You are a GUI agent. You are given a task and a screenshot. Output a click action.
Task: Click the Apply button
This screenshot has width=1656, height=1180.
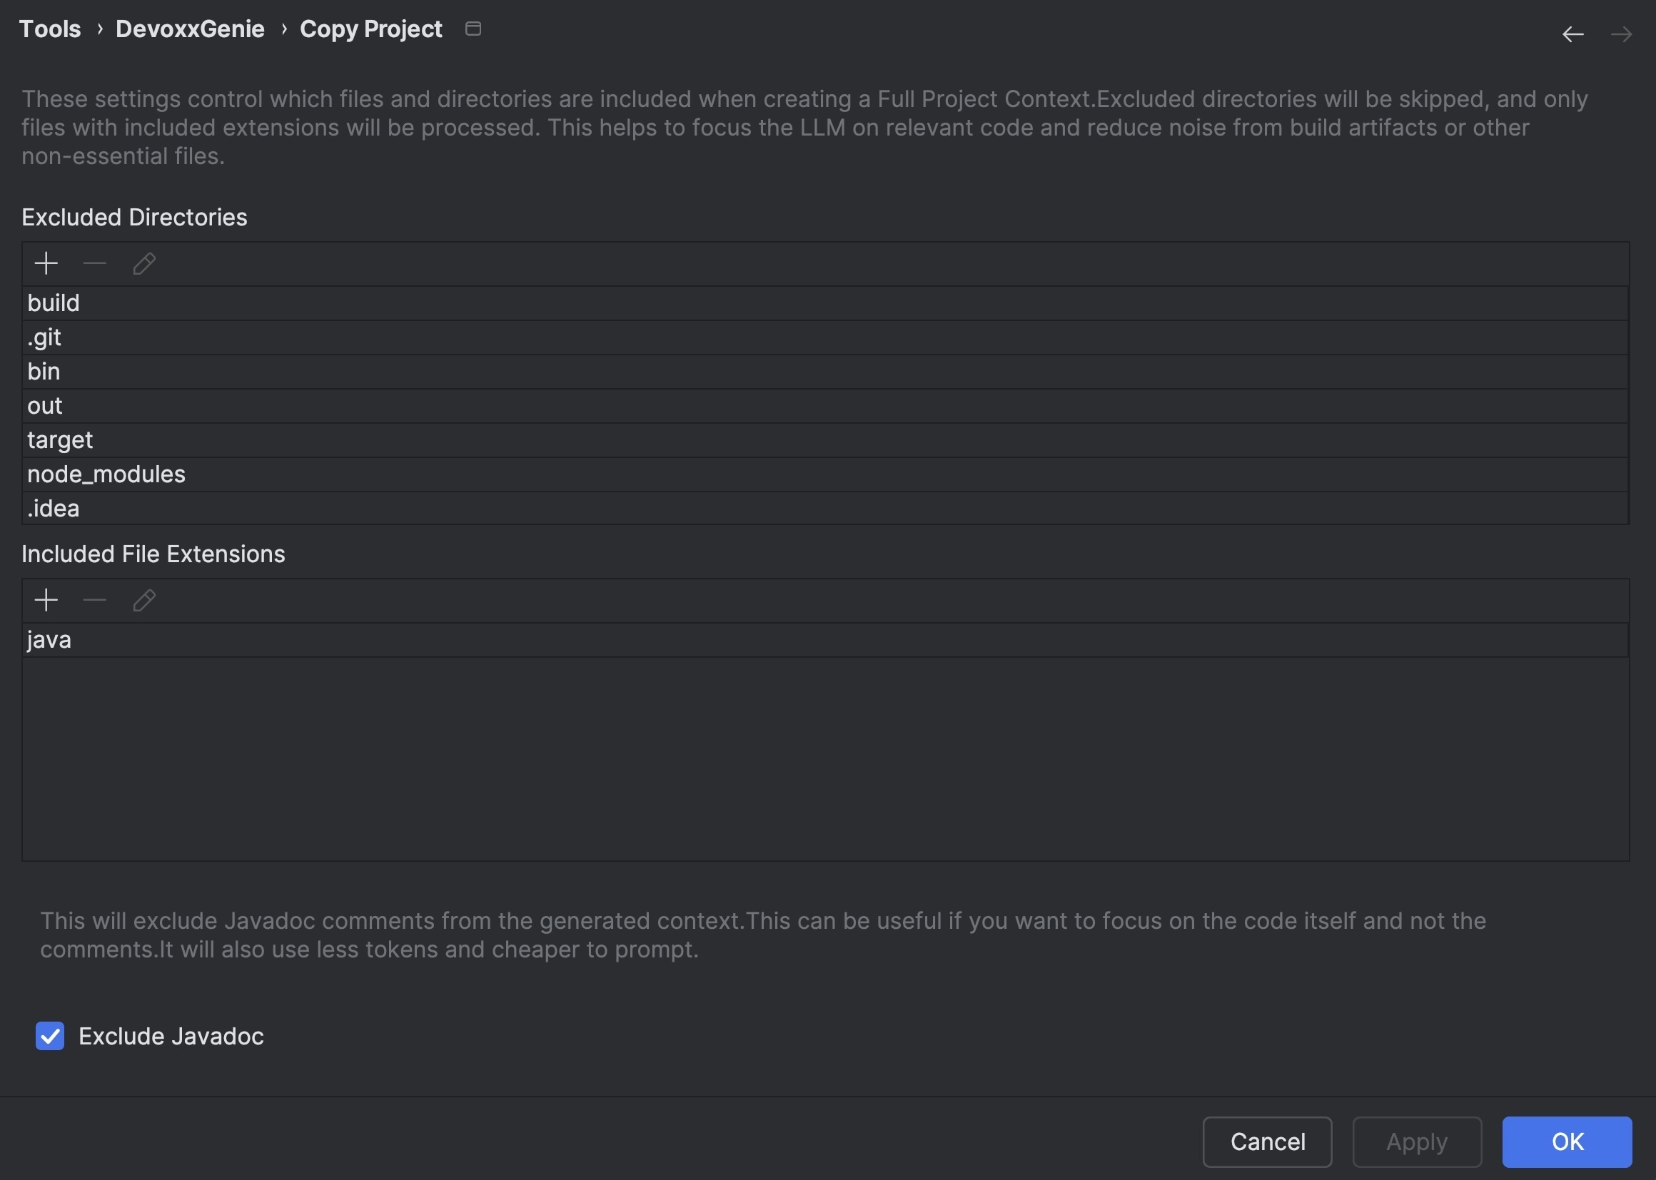1416,1141
